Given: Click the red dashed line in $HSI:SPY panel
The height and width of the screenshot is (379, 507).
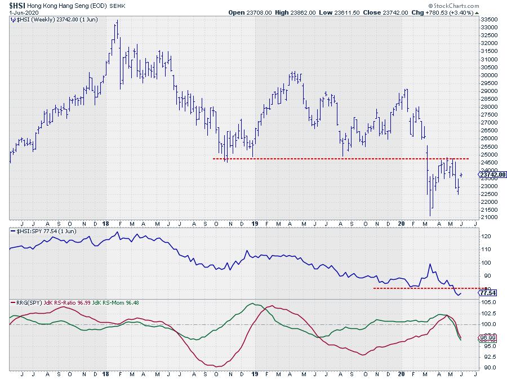Looking at the screenshot, I should coord(417,288).
